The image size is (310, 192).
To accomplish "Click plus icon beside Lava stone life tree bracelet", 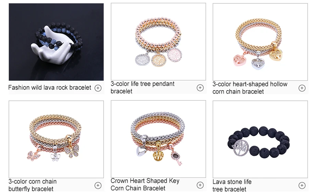I will coord(302,185).
